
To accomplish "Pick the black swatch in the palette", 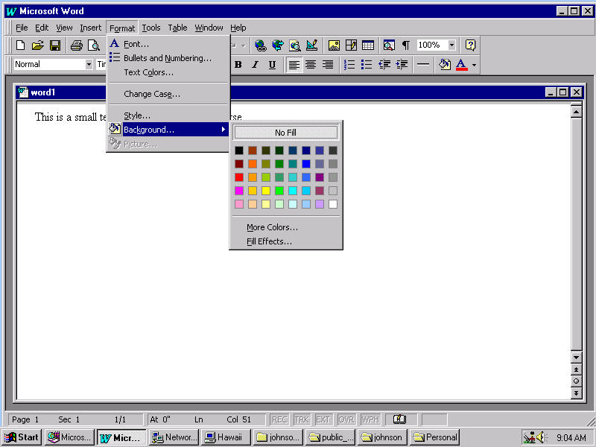I will [x=239, y=150].
